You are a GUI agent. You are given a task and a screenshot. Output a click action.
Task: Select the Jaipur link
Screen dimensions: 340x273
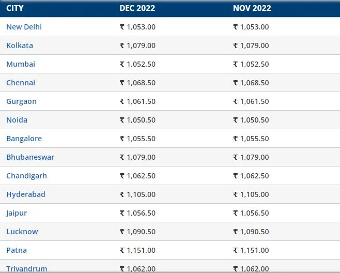(x=17, y=213)
